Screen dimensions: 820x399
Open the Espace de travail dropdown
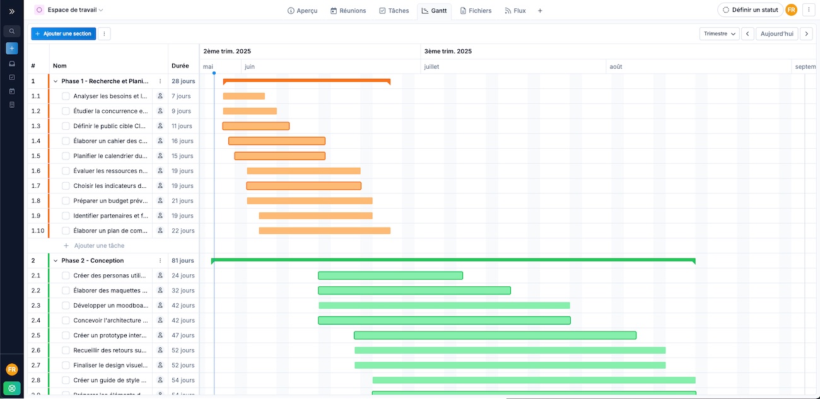coord(74,10)
